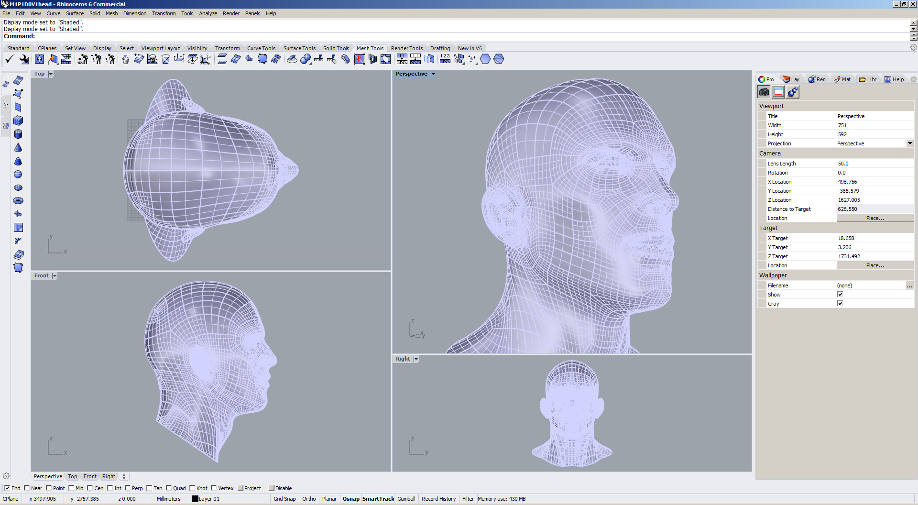Enable the Vertex object snap

click(x=214, y=488)
